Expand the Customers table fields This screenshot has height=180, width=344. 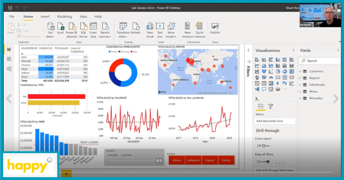click(x=300, y=71)
